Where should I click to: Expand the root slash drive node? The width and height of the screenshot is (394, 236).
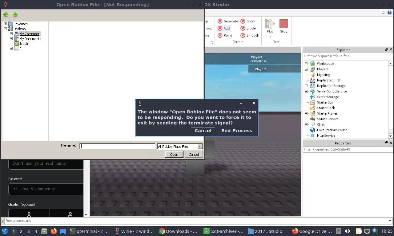(11, 49)
